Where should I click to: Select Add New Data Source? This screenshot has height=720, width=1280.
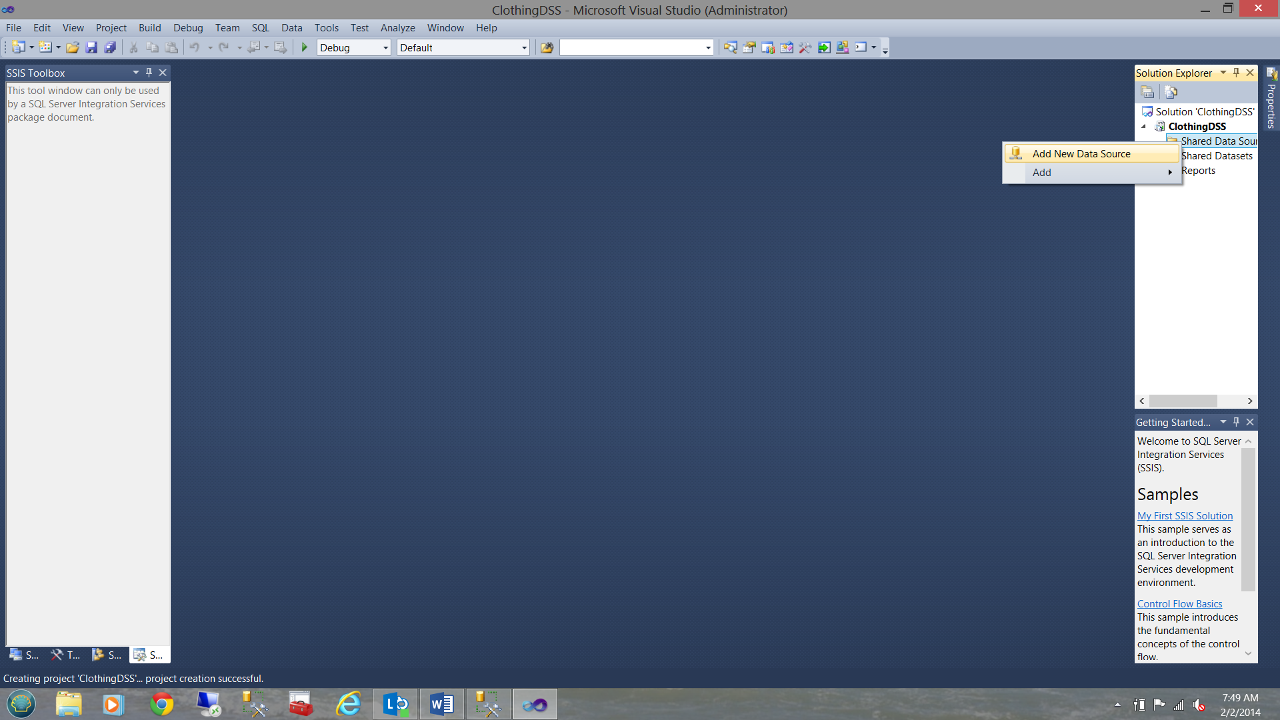(1081, 153)
